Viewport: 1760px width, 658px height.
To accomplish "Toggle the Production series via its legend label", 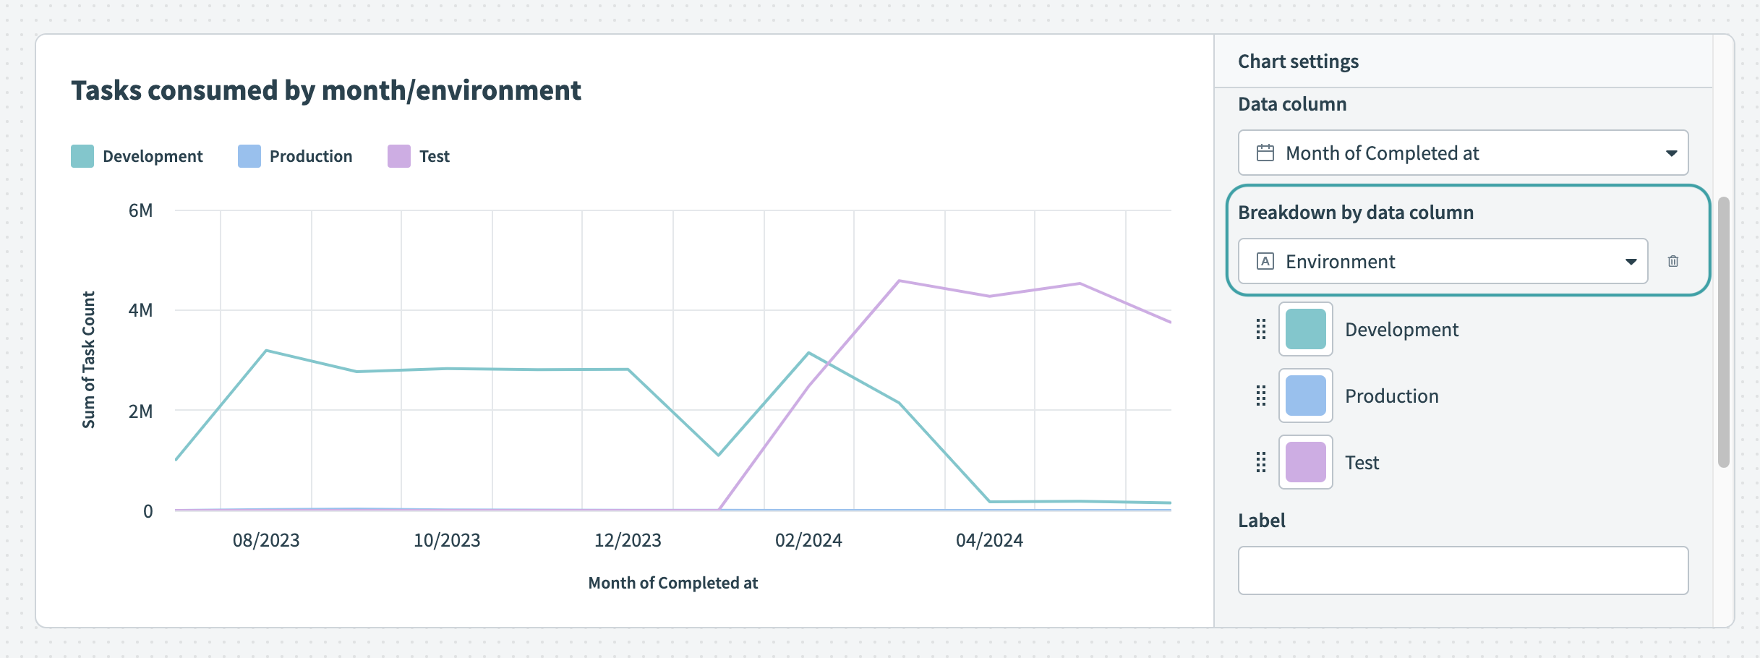I will click(309, 155).
